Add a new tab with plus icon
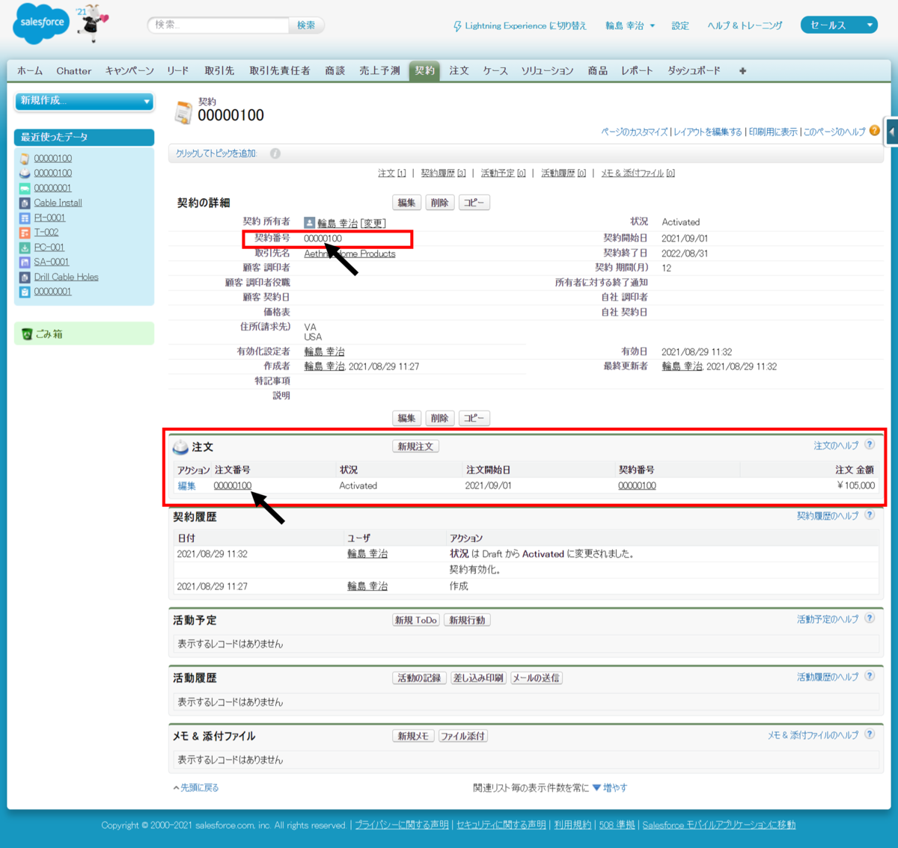Screen dimensions: 898x848 742,71
